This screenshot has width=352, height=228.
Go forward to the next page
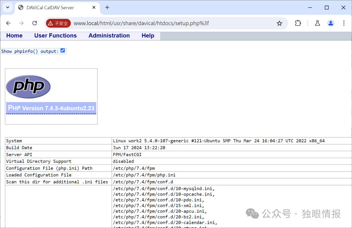coord(21,23)
